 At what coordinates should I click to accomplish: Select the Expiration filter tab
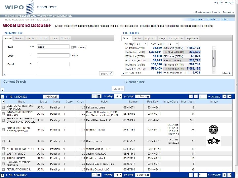click(x=192, y=39)
